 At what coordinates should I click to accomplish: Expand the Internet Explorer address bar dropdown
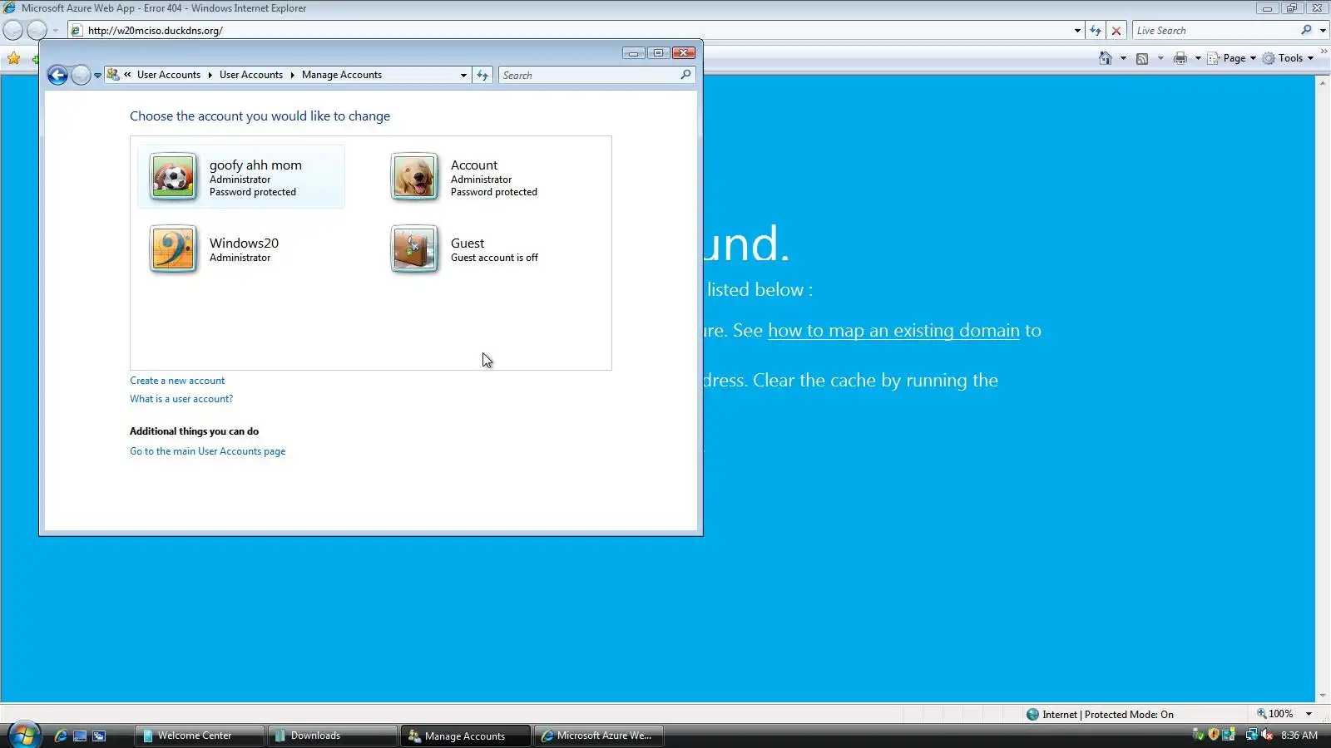pyautogui.click(x=1077, y=31)
